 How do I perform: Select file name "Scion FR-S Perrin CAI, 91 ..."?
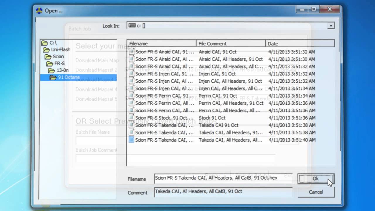click(x=164, y=96)
